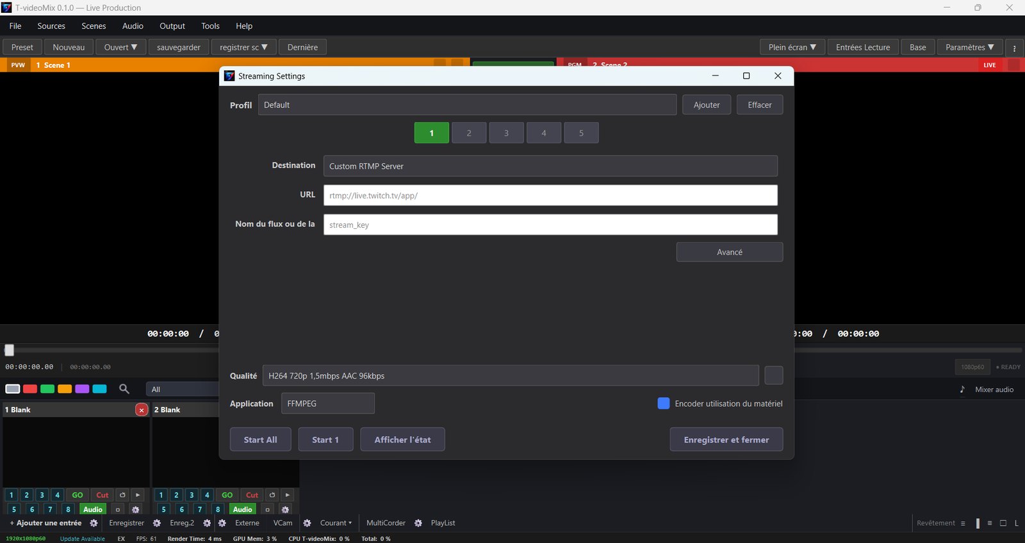Click the Start All button
Viewport: 1025px width, 543px height.
coord(261,439)
